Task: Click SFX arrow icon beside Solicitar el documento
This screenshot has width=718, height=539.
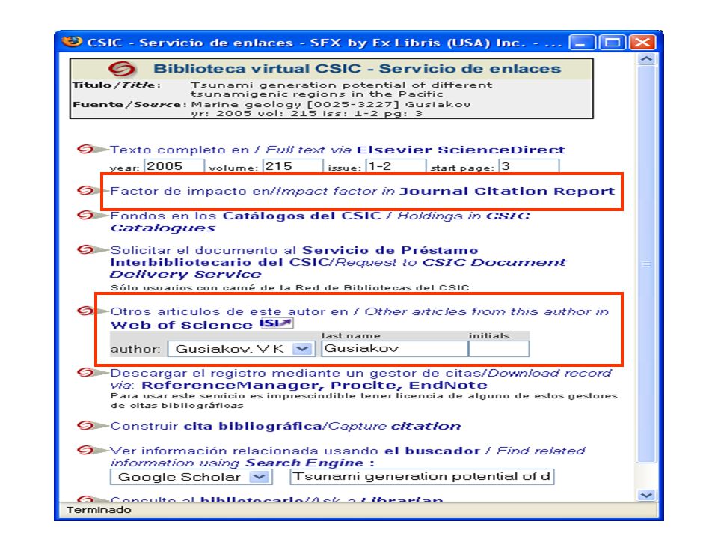Action: pyautogui.click(x=91, y=250)
